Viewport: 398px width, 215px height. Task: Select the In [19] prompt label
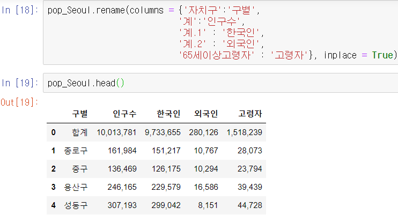click(20, 83)
